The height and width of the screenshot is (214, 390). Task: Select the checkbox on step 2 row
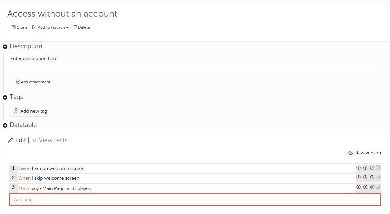pyautogui.click(x=378, y=177)
